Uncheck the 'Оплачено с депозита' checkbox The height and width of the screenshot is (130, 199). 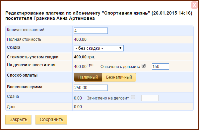click(x=144, y=66)
